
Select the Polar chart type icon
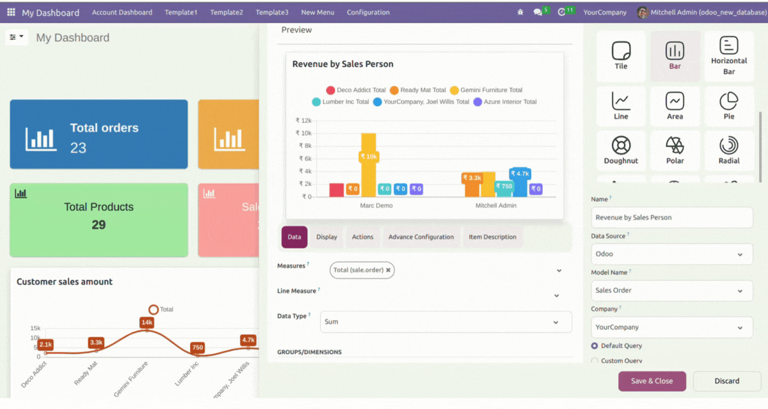675,150
